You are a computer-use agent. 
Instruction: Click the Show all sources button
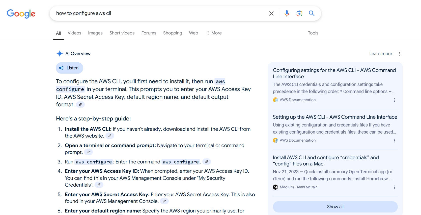[335, 207]
